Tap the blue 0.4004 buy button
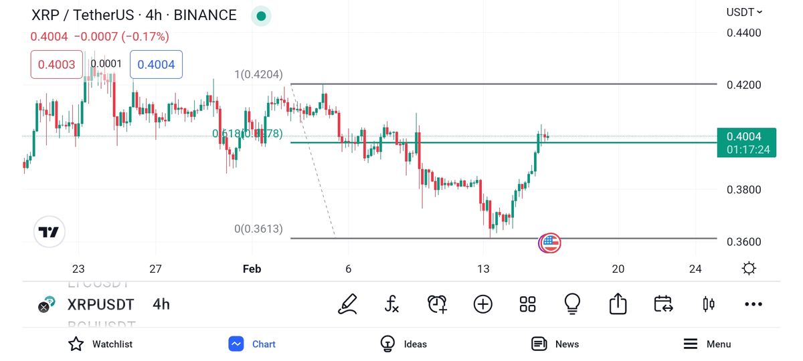Viewport: 803px width, 361px height. (x=156, y=64)
